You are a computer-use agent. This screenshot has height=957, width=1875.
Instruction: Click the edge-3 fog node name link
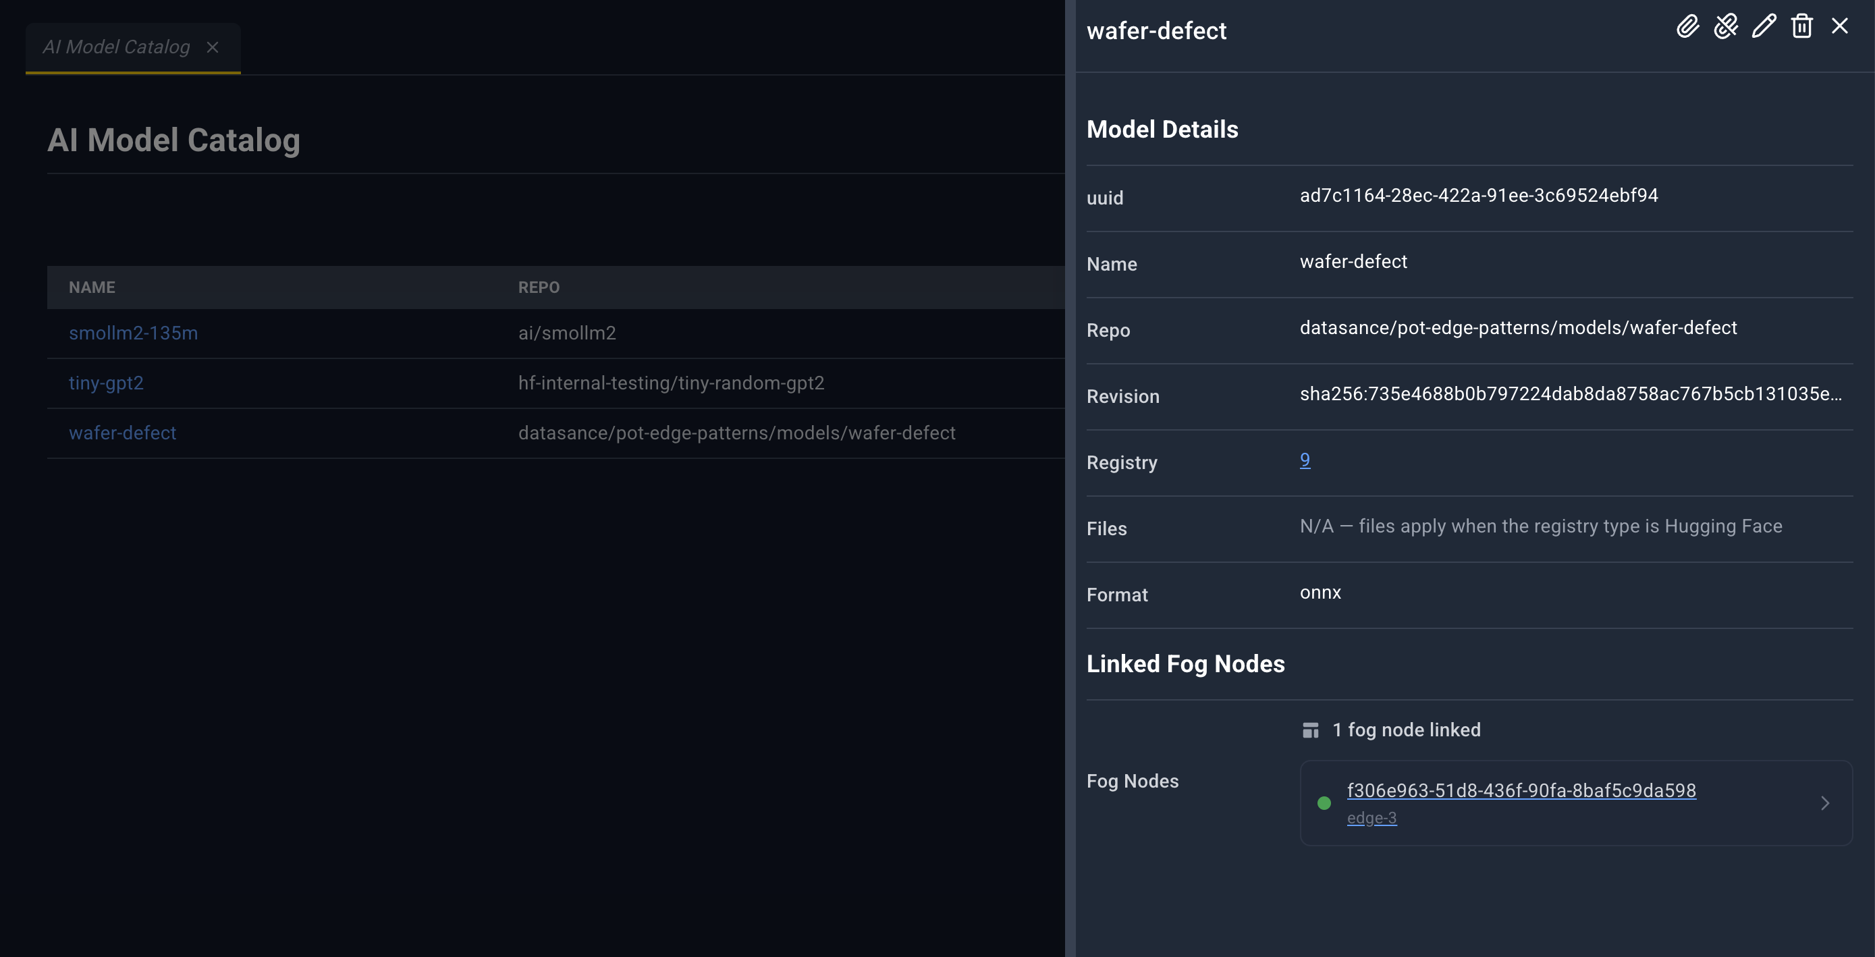pyautogui.click(x=1371, y=818)
